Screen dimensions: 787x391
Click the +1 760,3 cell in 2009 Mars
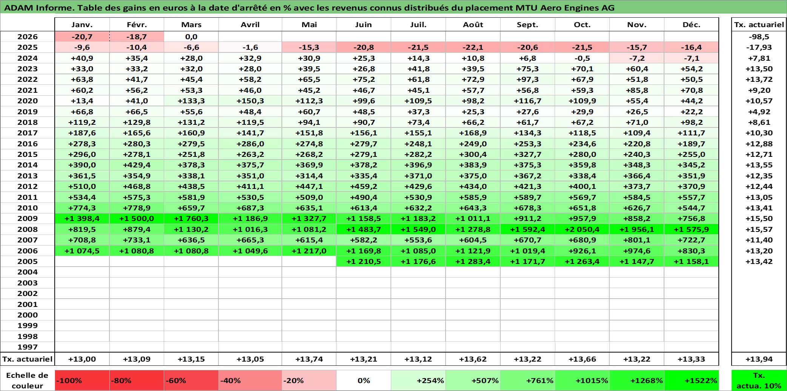coord(191,218)
